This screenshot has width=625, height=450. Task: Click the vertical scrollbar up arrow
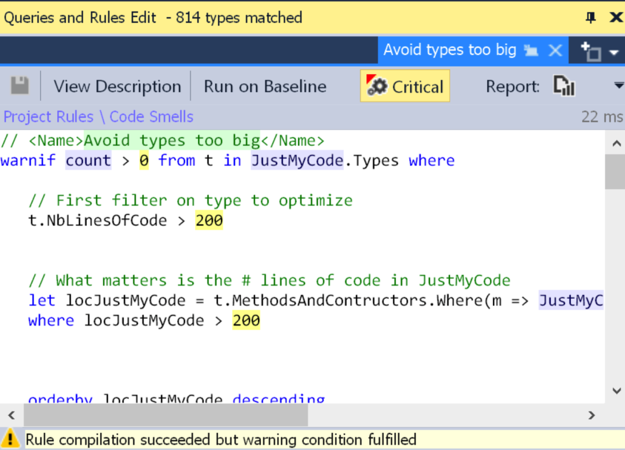(616, 144)
